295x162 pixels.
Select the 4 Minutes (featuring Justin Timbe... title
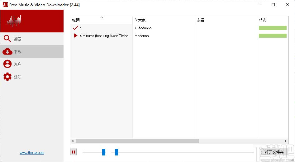pyautogui.click(x=105, y=36)
